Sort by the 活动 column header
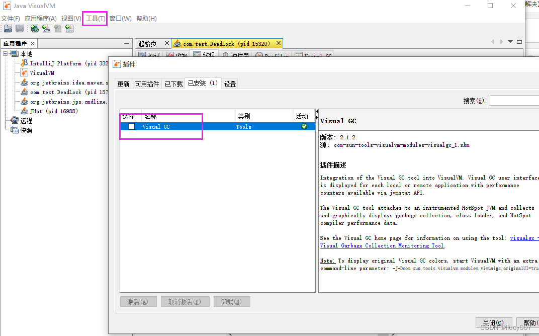 (x=304, y=116)
